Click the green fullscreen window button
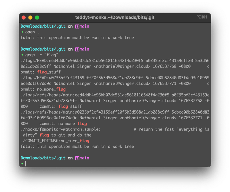Image resolution: width=230 pixels, height=192 pixels. (37, 18)
